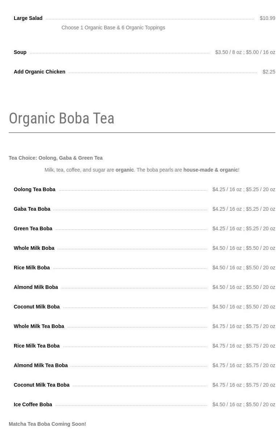Click the $10.99 Large Salad price

pyautogui.click(x=267, y=18)
